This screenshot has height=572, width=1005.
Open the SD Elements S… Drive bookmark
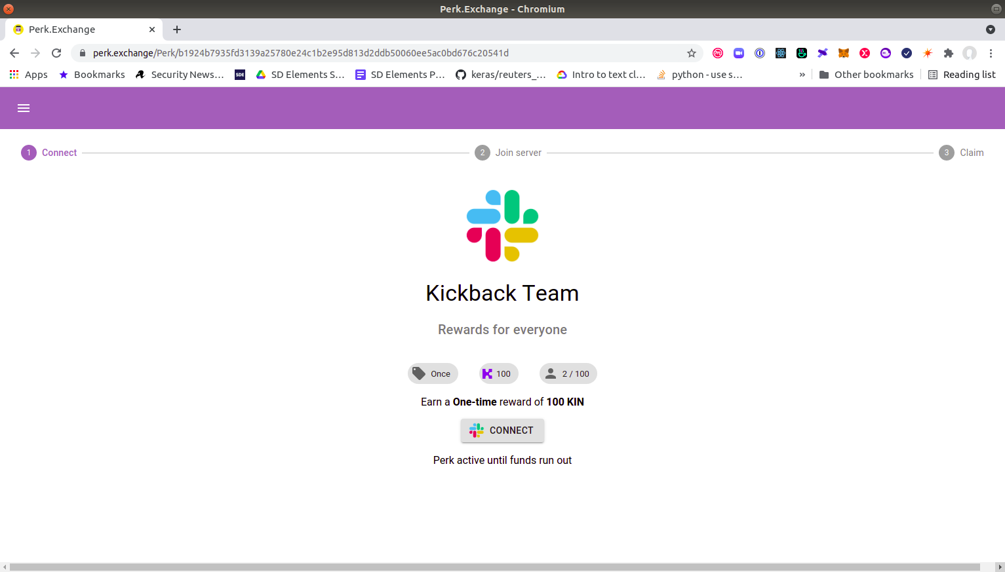(x=300, y=75)
